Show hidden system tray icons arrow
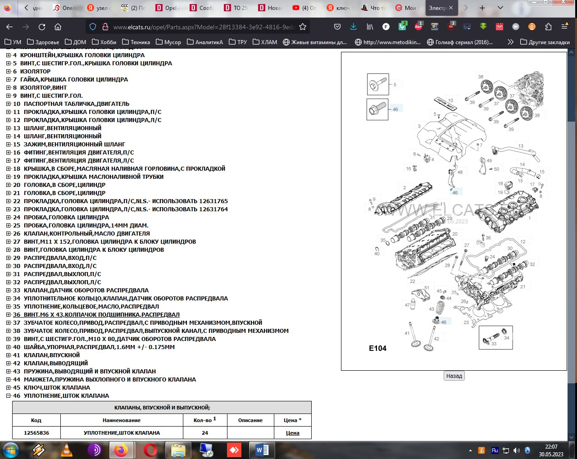The image size is (577, 459). 470,450
